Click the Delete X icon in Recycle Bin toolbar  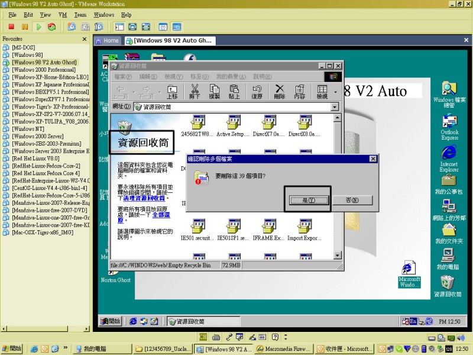pyautogui.click(x=280, y=92)
